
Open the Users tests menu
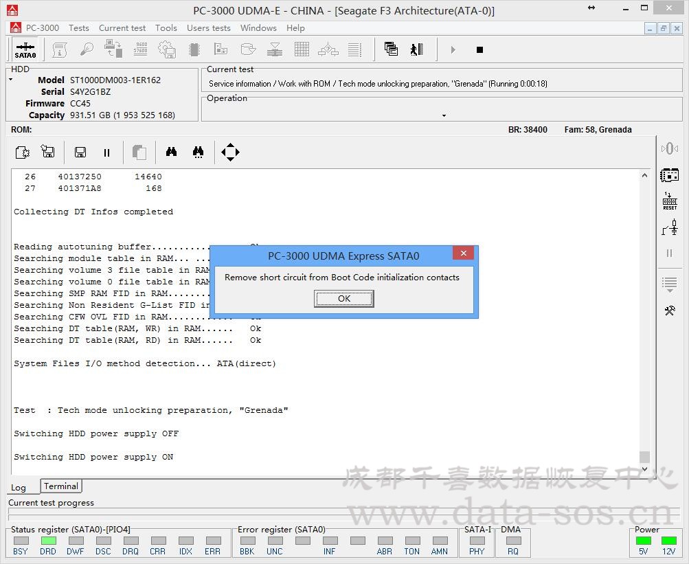208,28
